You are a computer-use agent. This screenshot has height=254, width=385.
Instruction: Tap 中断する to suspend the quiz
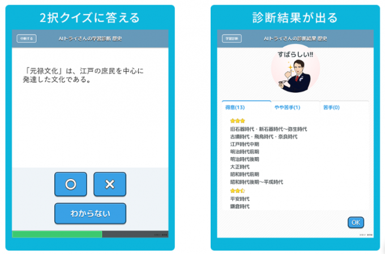click(26, 38)
